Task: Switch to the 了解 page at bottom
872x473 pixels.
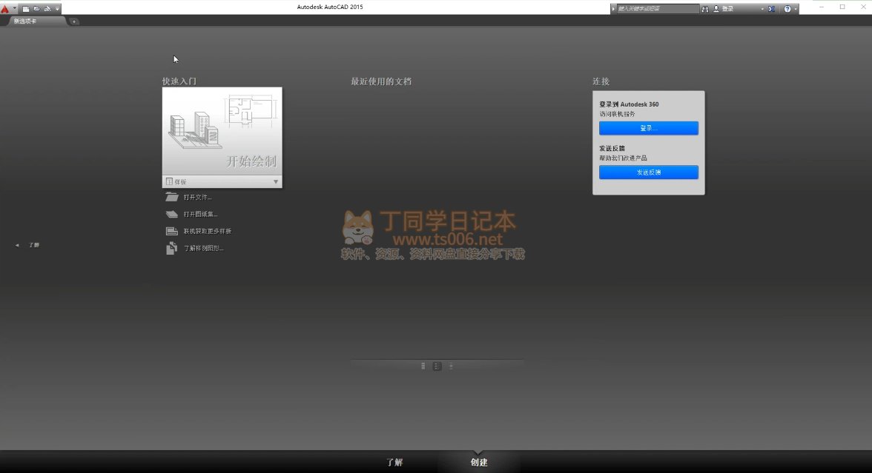Action: pyautogui.click(x=394, y=463)
